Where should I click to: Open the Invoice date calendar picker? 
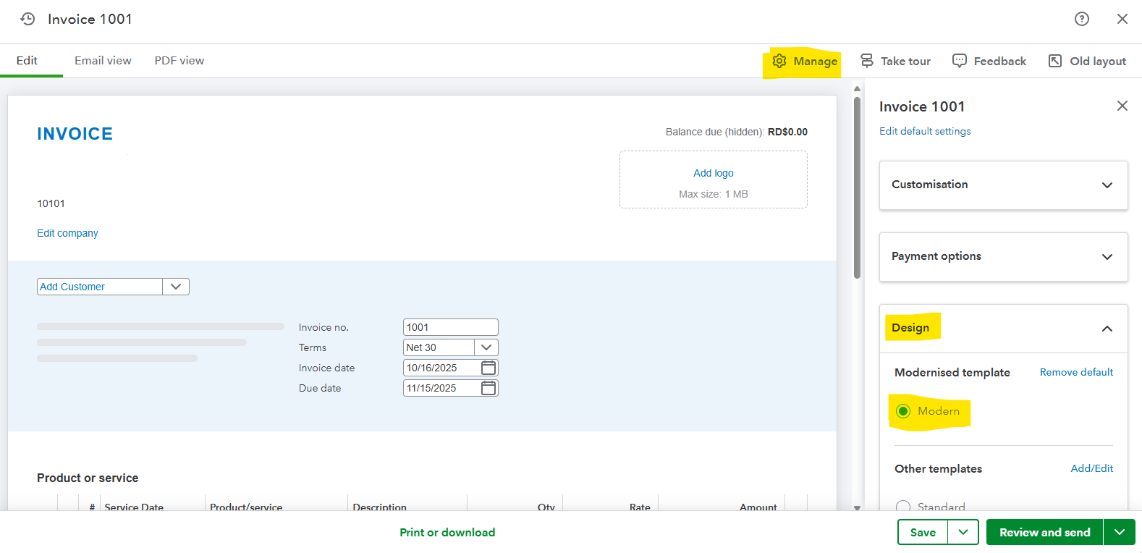(x=488, y=368)
